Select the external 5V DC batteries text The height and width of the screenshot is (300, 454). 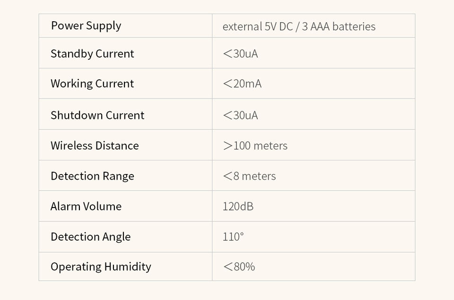pyautogui.click(x=299, y=26)
